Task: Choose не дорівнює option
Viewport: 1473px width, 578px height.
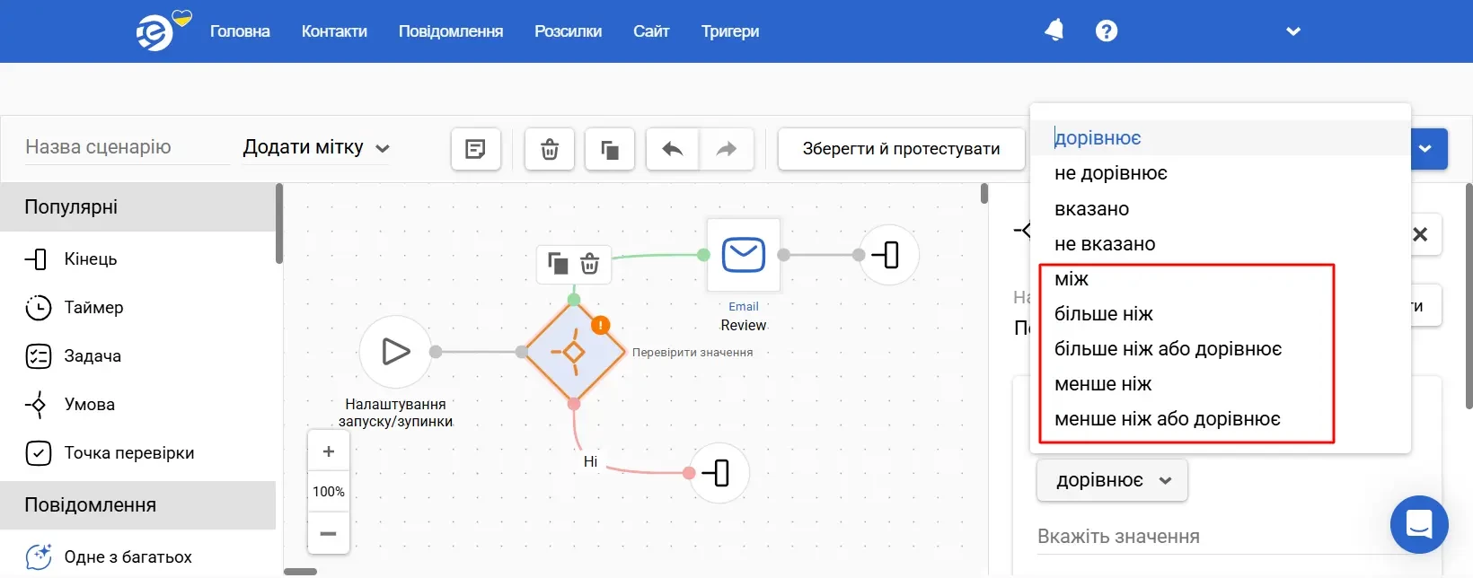Action: pyautogui.click(x=1221, y=173)
